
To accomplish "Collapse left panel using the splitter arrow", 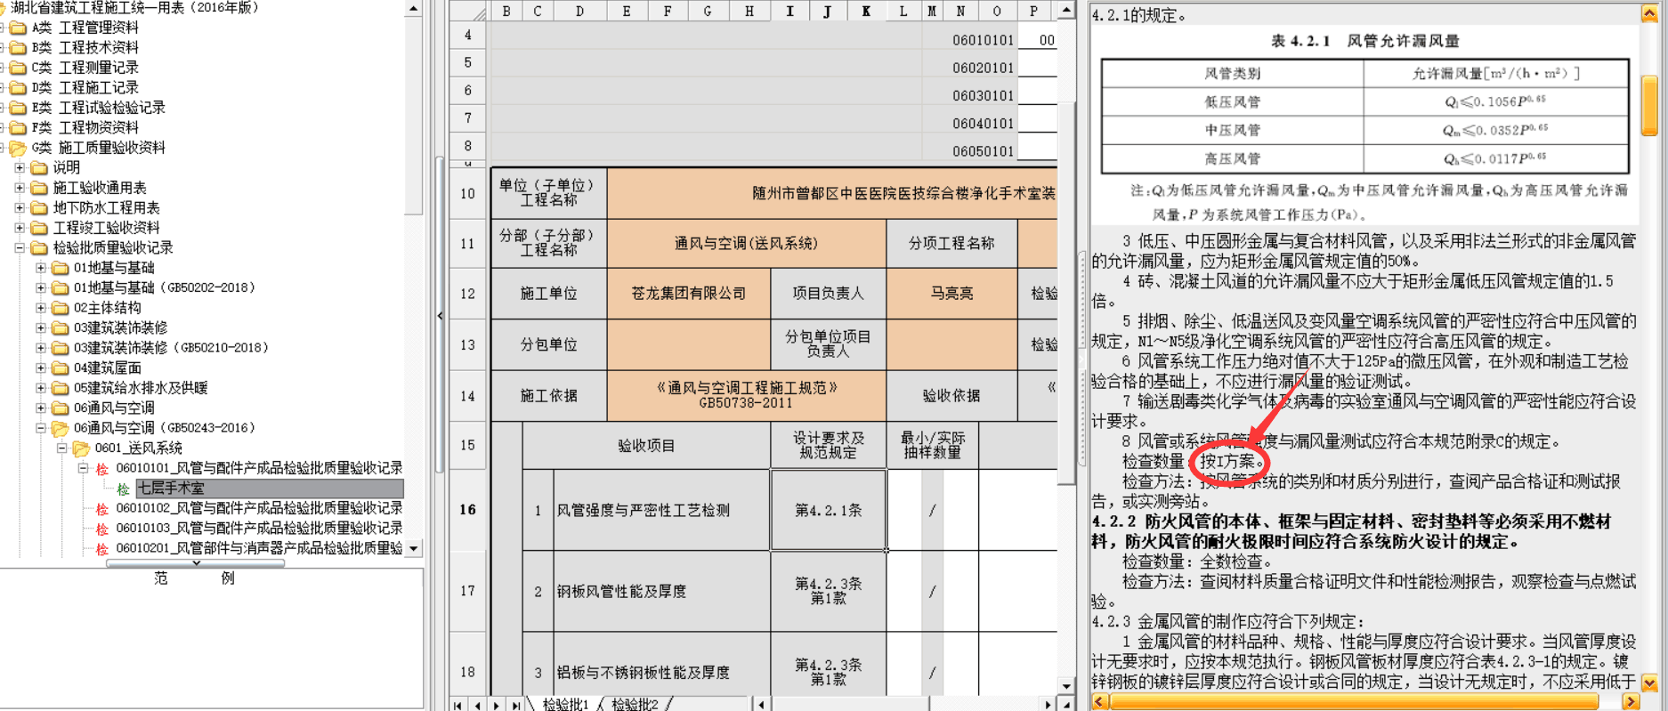I will click(x=440, y=316).
